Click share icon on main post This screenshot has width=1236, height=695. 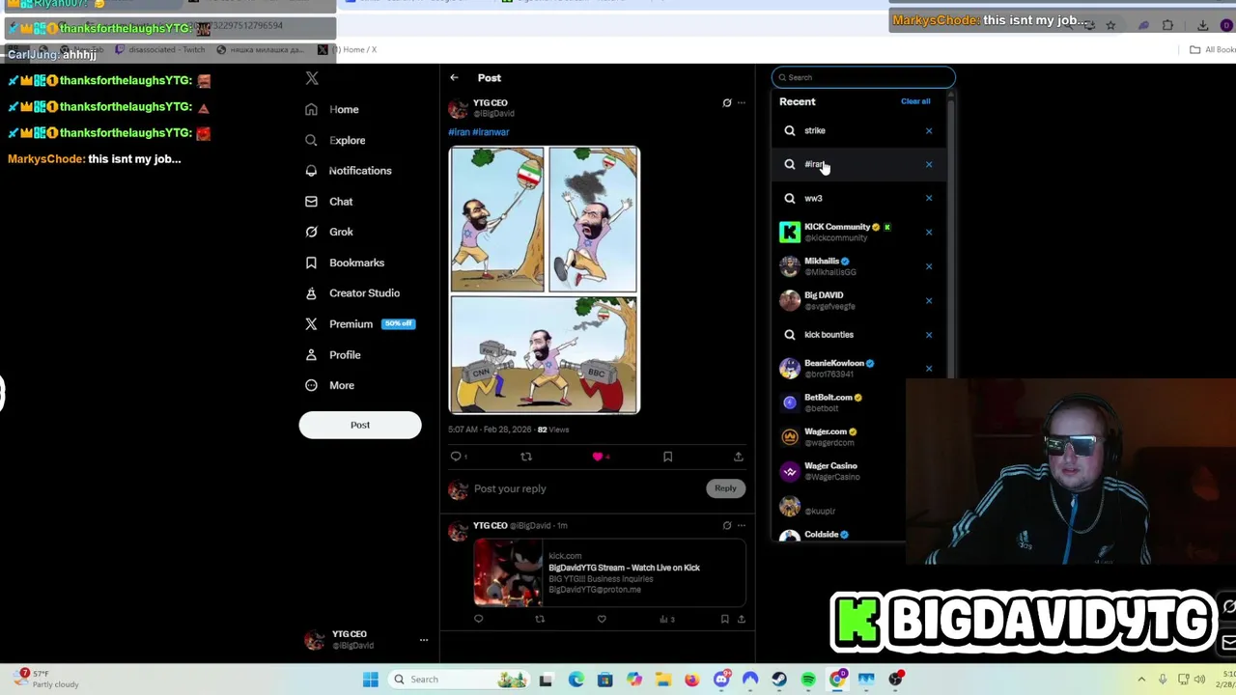738,457
